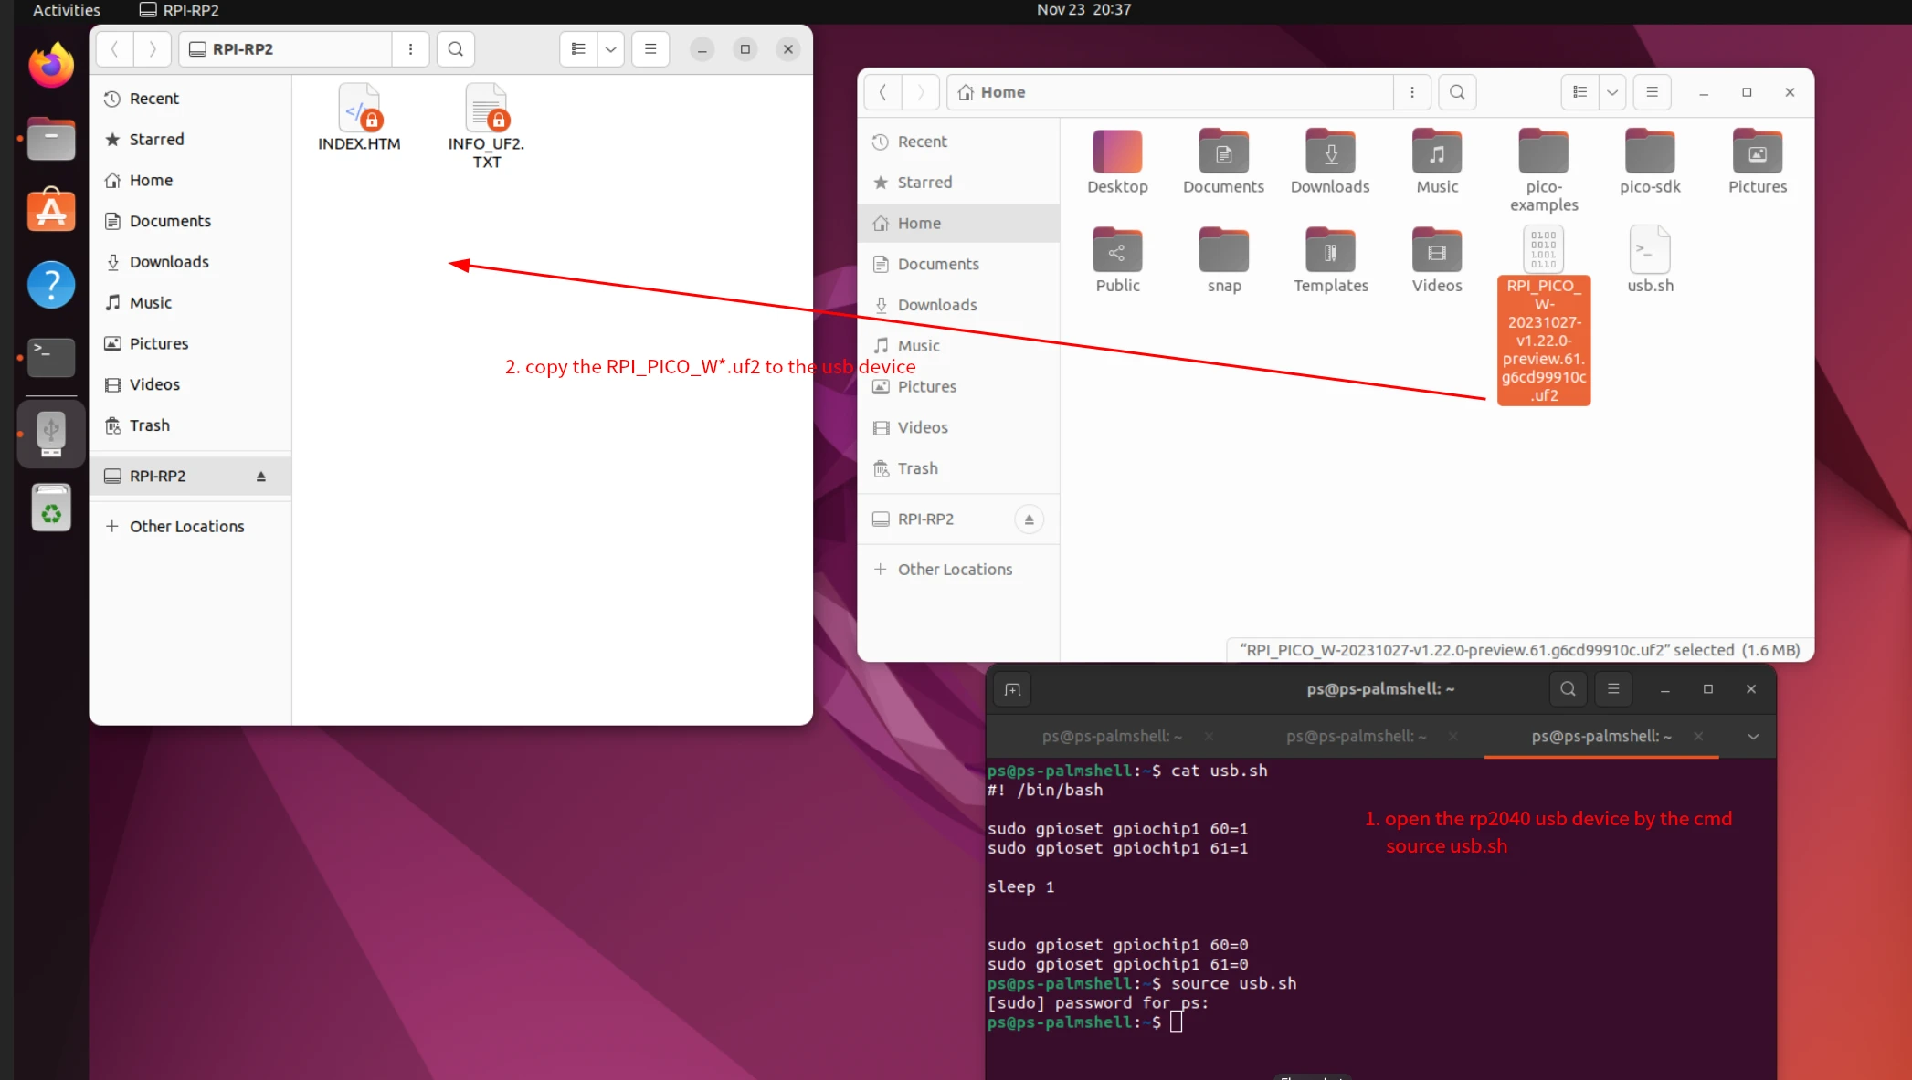1912x1080 pixels.
Task: Open Activities menu top left
Action: point(66,9)
